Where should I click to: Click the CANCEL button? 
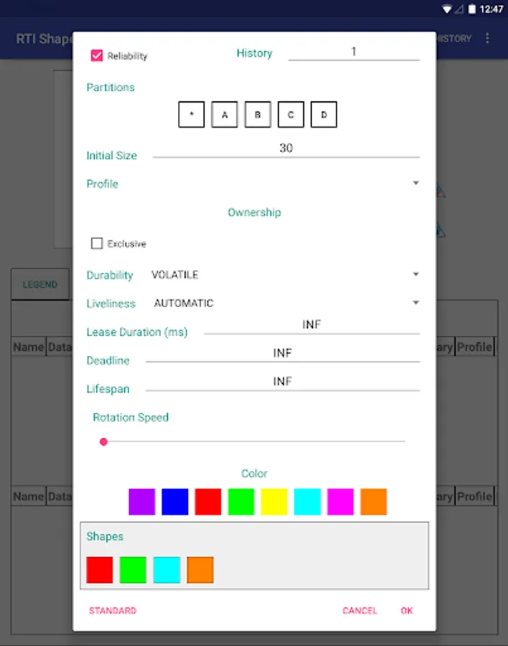click(359, 611)
